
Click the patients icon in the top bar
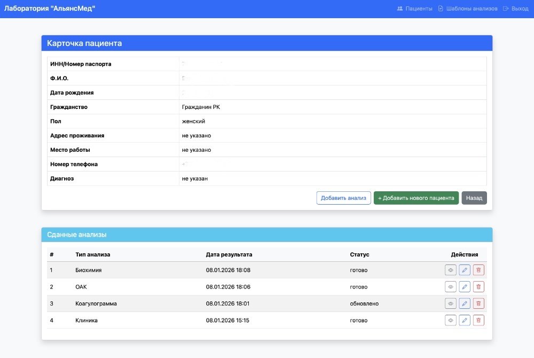click(400, 8)
